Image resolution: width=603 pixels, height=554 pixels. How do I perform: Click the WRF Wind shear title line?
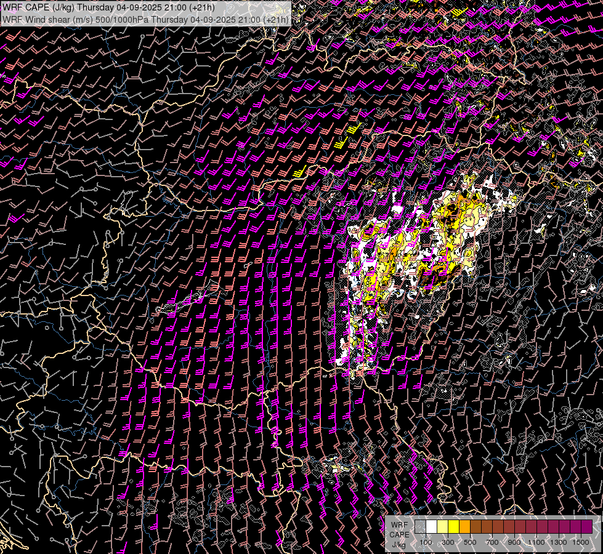coord(146,20)
